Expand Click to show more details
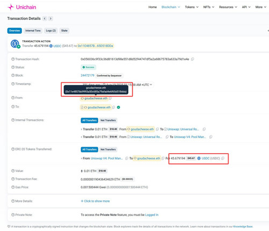The height and width of the screenshot is (231, 269). 95,201
